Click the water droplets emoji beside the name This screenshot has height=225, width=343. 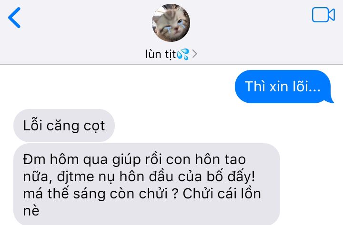tap(183, 54)
